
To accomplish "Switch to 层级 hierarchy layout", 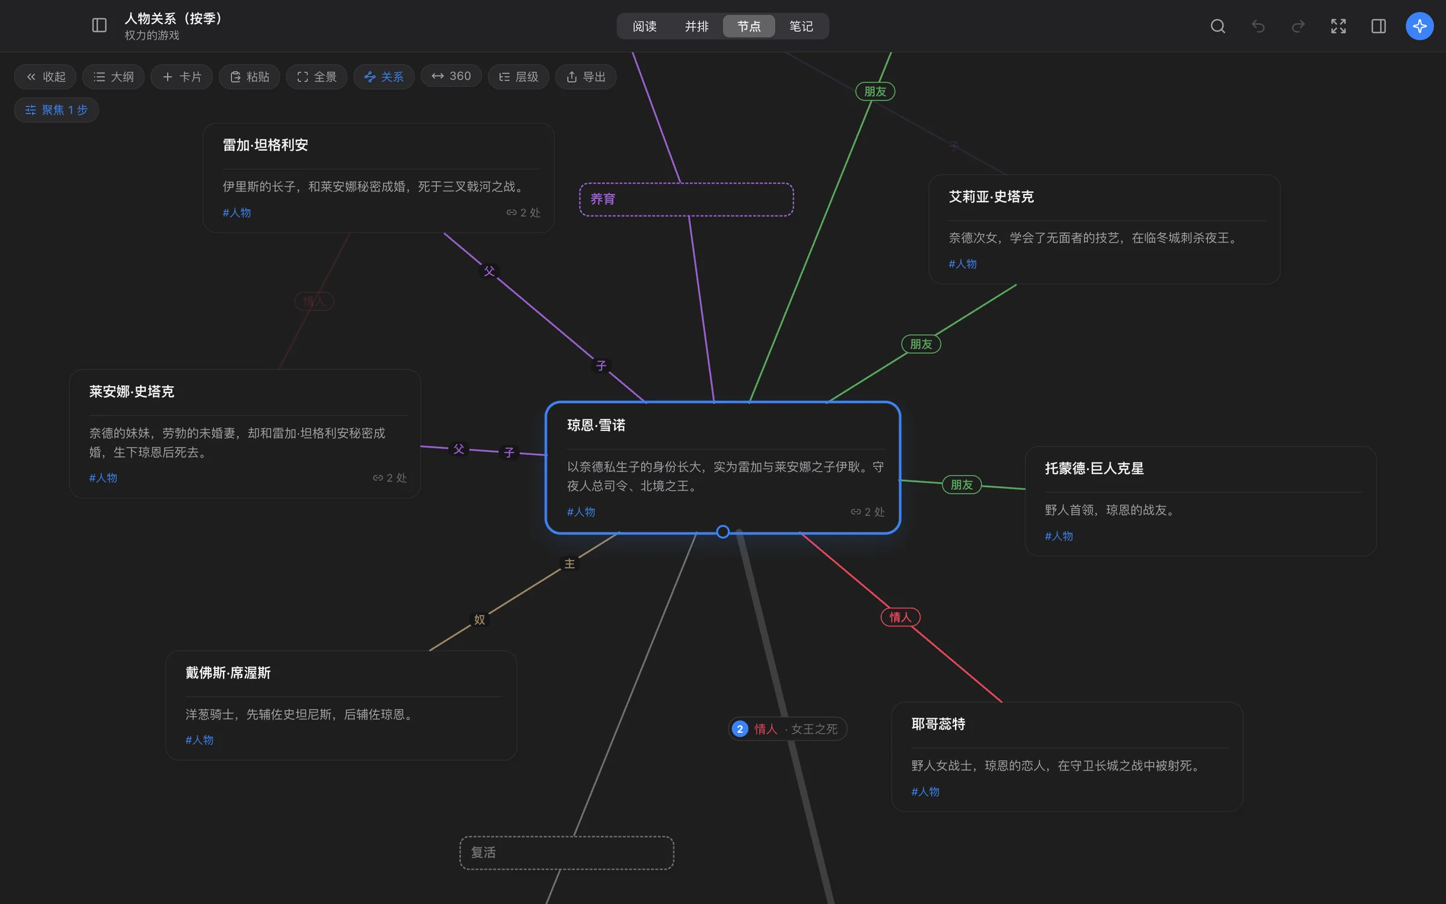I will tap(519, 77).
